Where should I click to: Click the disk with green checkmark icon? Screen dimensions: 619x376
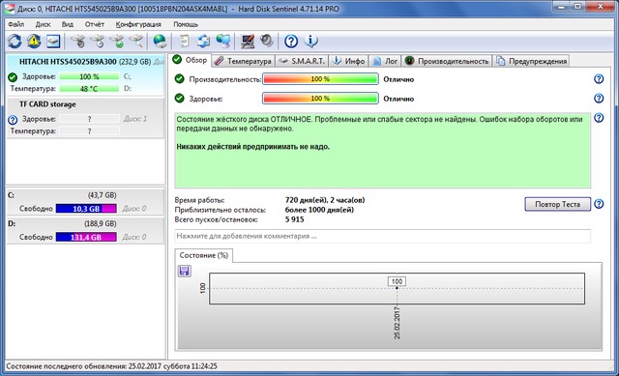point(117,41)
